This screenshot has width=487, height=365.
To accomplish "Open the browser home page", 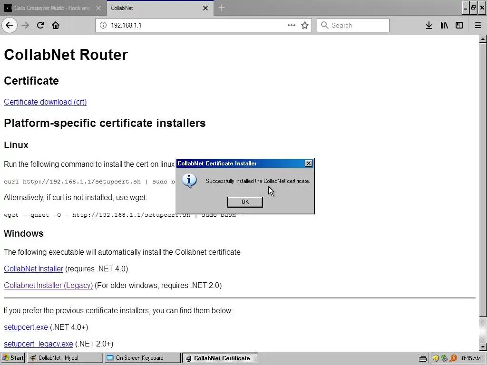I will [56, 25].
